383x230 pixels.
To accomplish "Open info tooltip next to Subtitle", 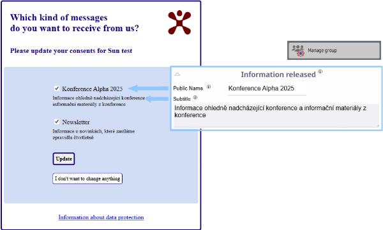I will (x=195, y=97).
